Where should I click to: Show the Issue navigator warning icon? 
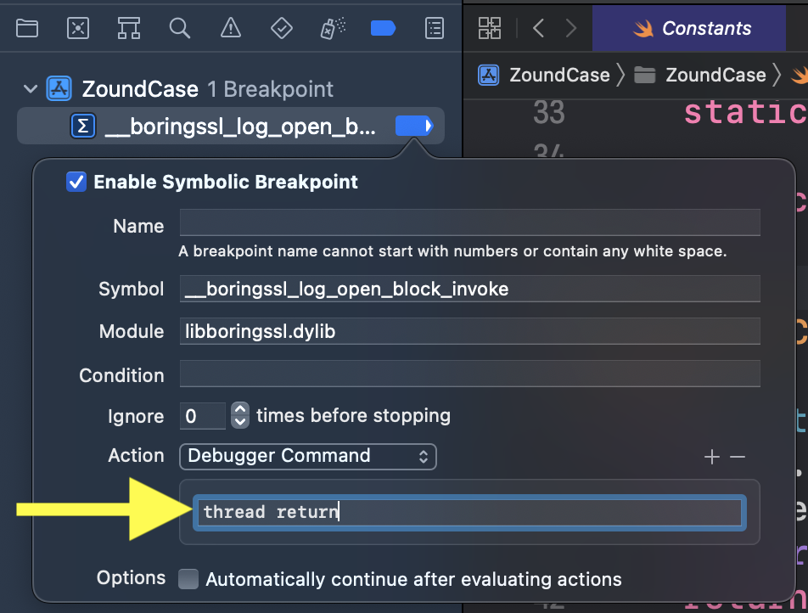[x=230, y=28]
